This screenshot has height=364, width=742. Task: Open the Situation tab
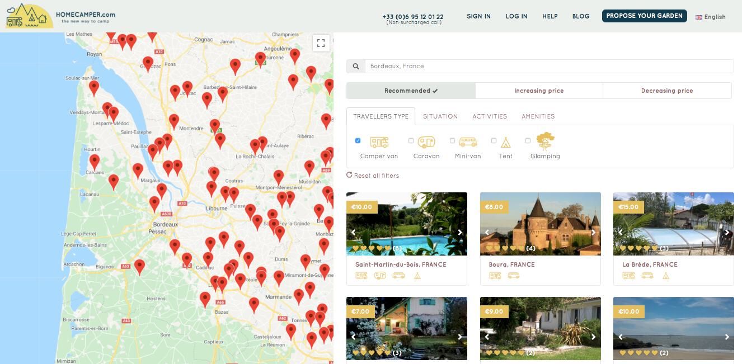click(x=440, y=116)
